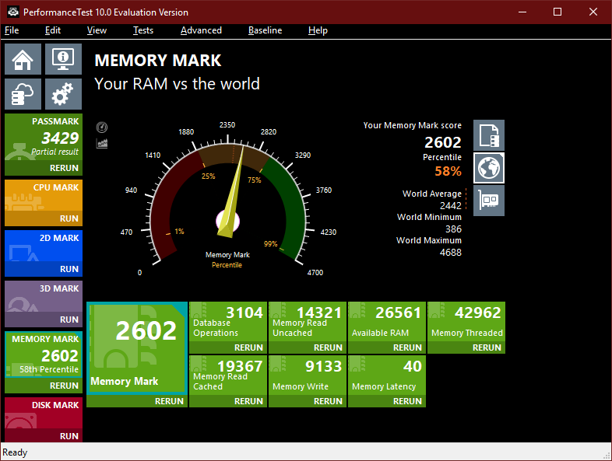Viewport: 612px width, 461px height.
Task: Open the File menu
Action: coord(12,30)
